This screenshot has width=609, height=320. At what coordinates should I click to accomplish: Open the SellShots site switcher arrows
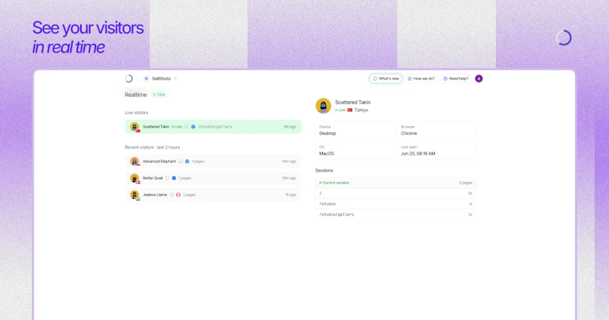pyautogui.click(x=175, y=79)
